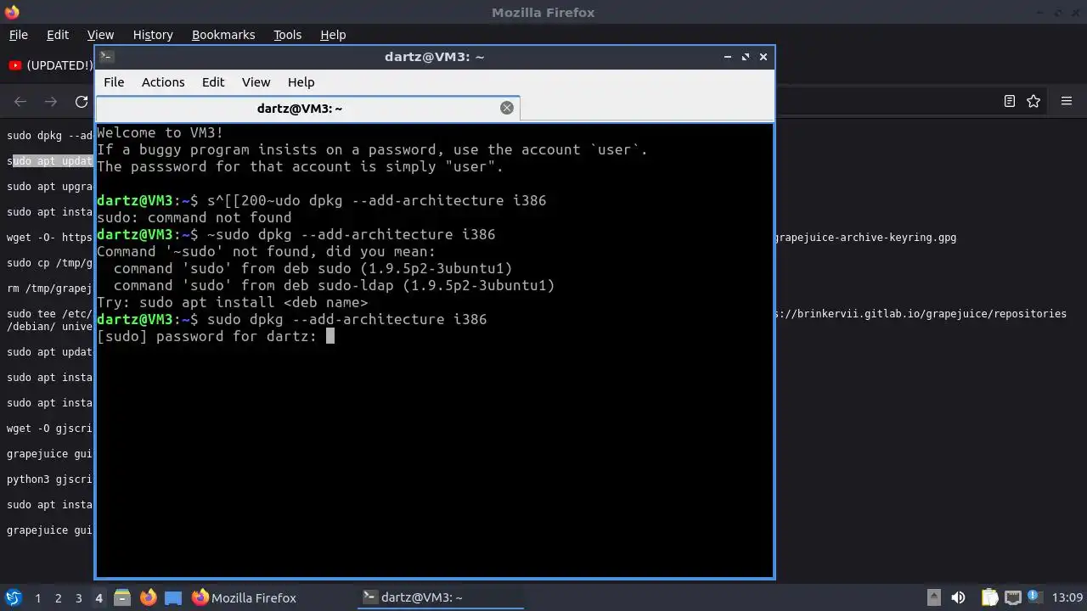Open the terminal Edit menu
The height and width of the screenshot is (611, 1087).
[213, 82]
